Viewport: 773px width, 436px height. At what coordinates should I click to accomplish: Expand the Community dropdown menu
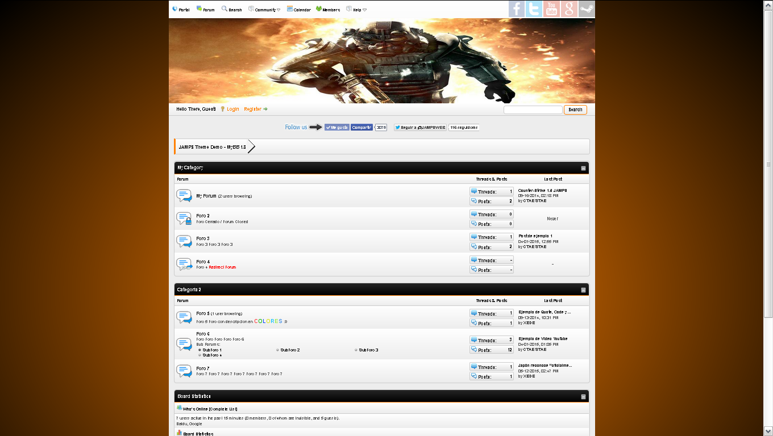(x=265, y=10)
